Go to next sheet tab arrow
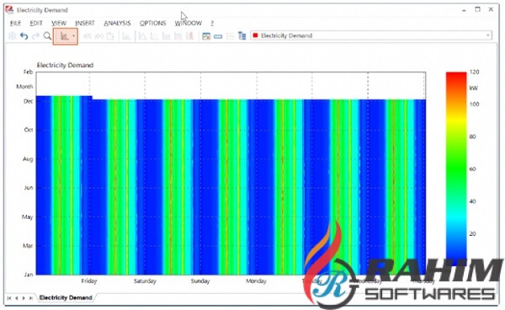505x310 pixels. point(24,298)
